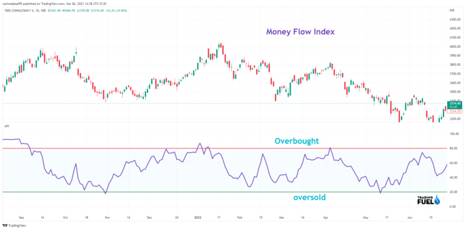The height and width of the screenshot is (230, 466).
Task: Click the 4100.00 price axis label
Action: click(455, 38)
